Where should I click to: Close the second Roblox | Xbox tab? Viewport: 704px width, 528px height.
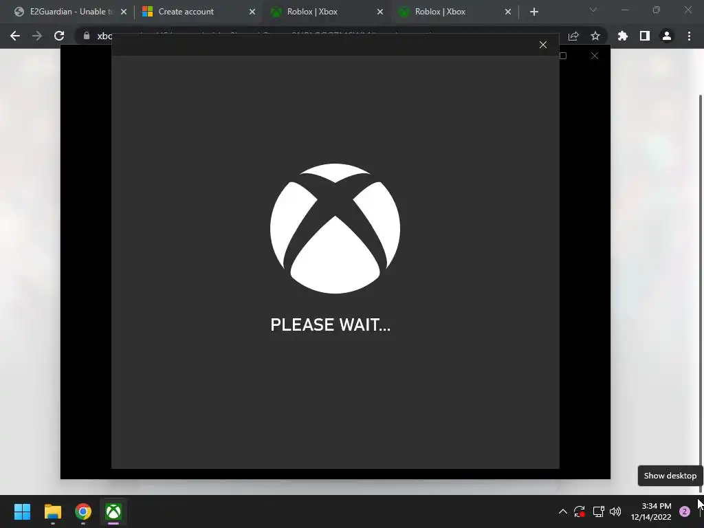[x=508, y=12]
